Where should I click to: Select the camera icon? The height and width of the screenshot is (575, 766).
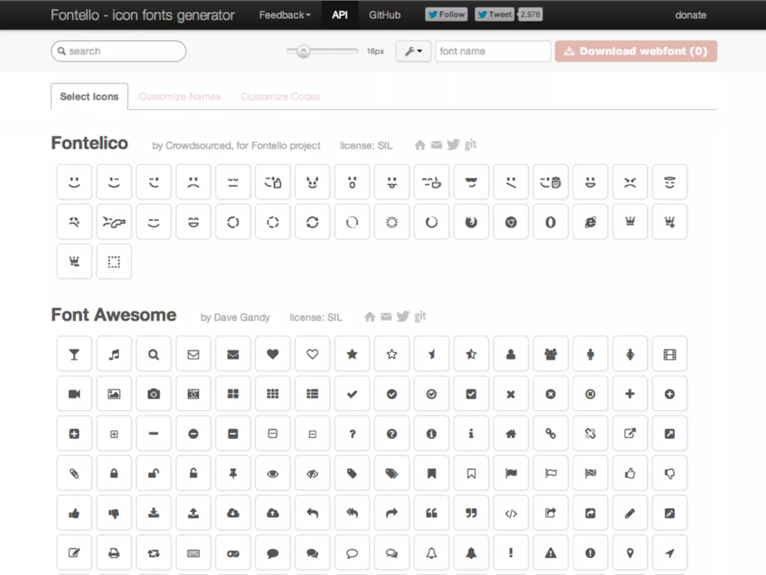pyautogui.click(x=154, y=394)
